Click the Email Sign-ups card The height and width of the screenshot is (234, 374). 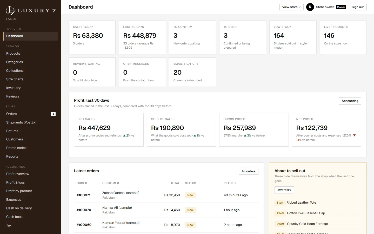click(x=192, y=72)
